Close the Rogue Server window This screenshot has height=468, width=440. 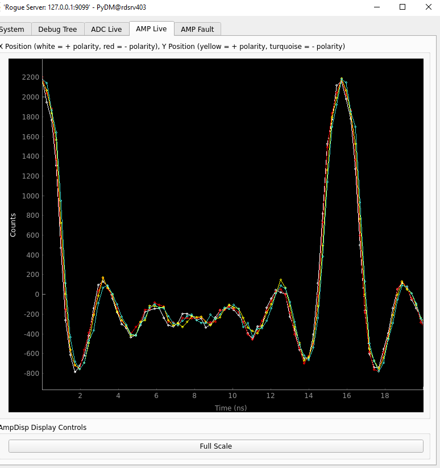click(428, 7)
